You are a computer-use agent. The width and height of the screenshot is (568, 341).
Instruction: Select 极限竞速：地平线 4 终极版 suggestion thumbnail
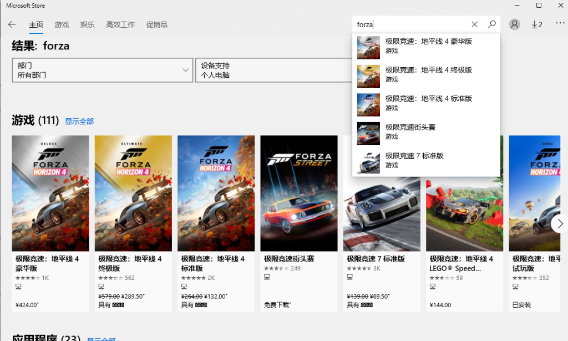pos(368,76)
